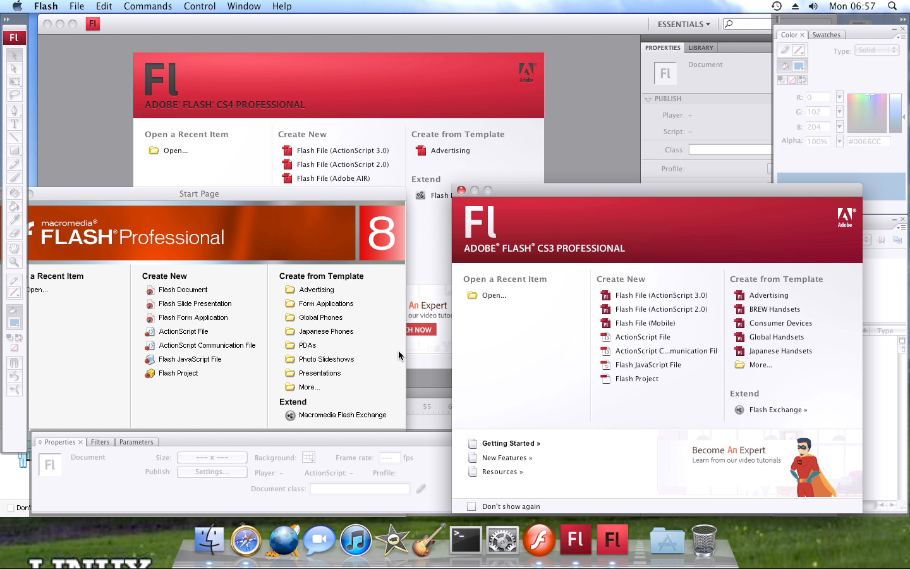Select the Selection arrow tool
Viewport: 910px width, 569px height.
click(14, 56)
